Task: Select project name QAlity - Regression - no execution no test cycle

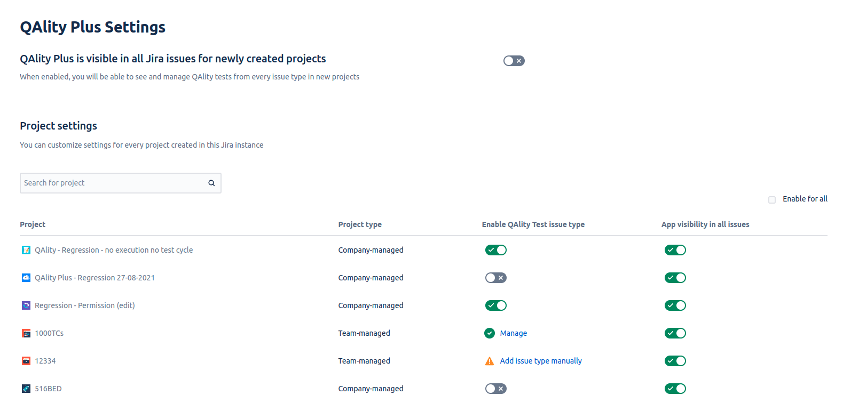Action: [114, 250]
